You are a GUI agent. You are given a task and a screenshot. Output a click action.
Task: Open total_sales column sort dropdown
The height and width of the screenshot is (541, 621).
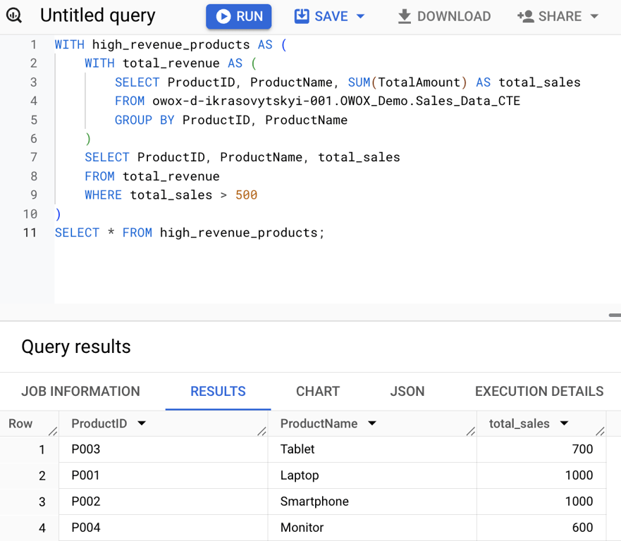(x=565, y=423)
